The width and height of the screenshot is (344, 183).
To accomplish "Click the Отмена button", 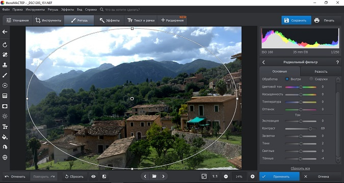I will (x=321, y=176).
